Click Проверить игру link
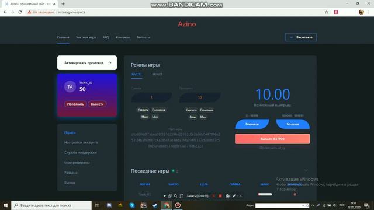Viewport: 374px width, 210px height. click(x=272, y=148)
